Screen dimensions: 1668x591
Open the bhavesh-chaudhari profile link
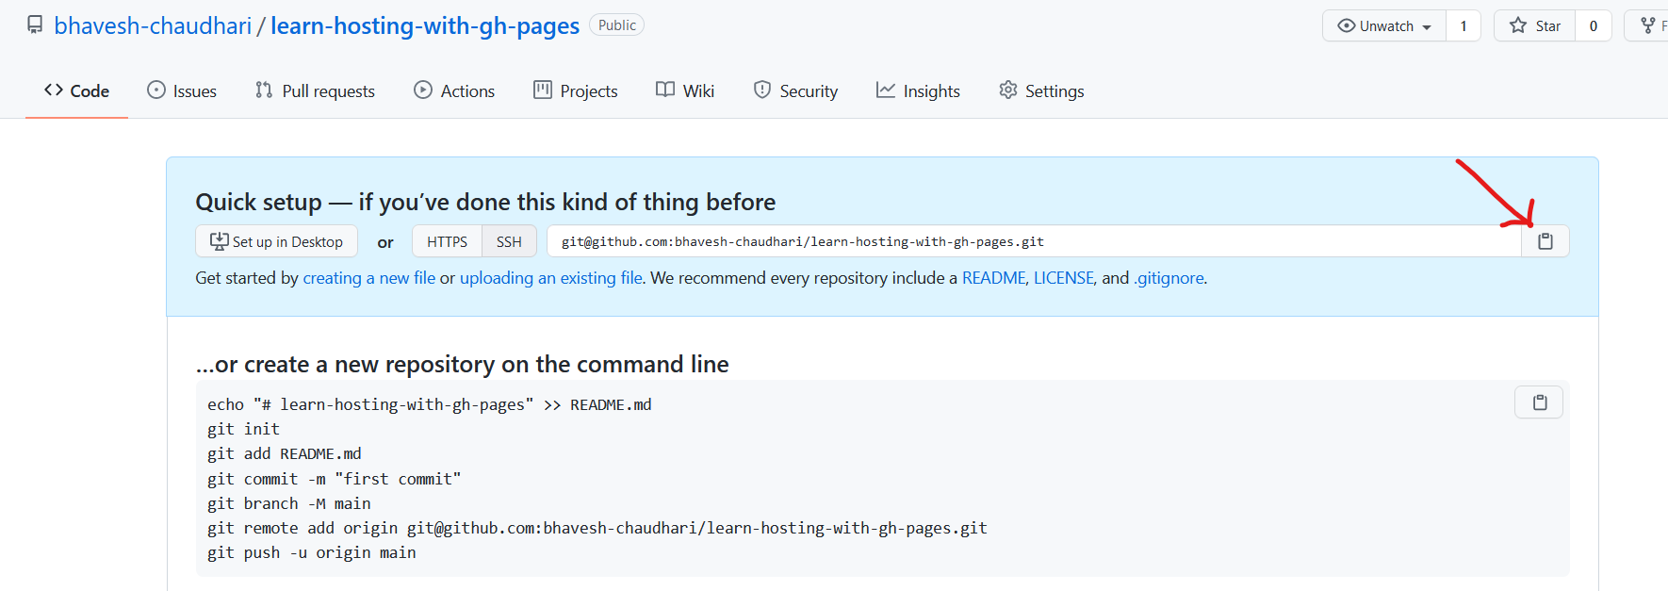(153, 25)
